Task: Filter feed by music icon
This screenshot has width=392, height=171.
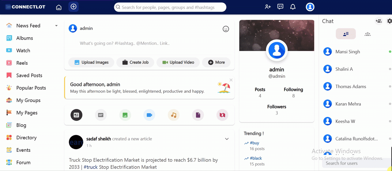Action: point(174,115)
